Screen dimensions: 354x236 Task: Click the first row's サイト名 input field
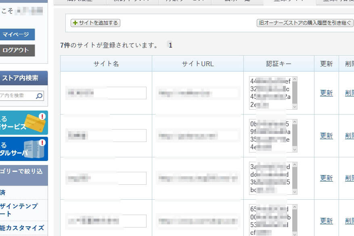[106, 93]
